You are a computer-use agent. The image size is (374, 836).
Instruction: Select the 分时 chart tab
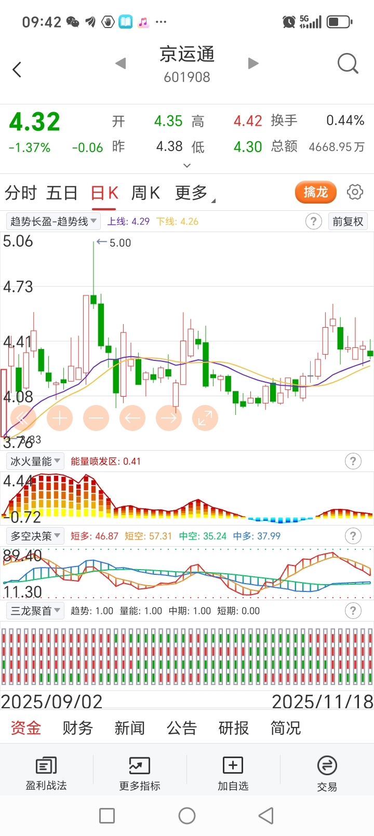click(x=21, y=193)
